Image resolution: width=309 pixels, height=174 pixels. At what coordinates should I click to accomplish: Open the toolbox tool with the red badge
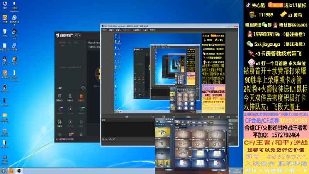70,135
